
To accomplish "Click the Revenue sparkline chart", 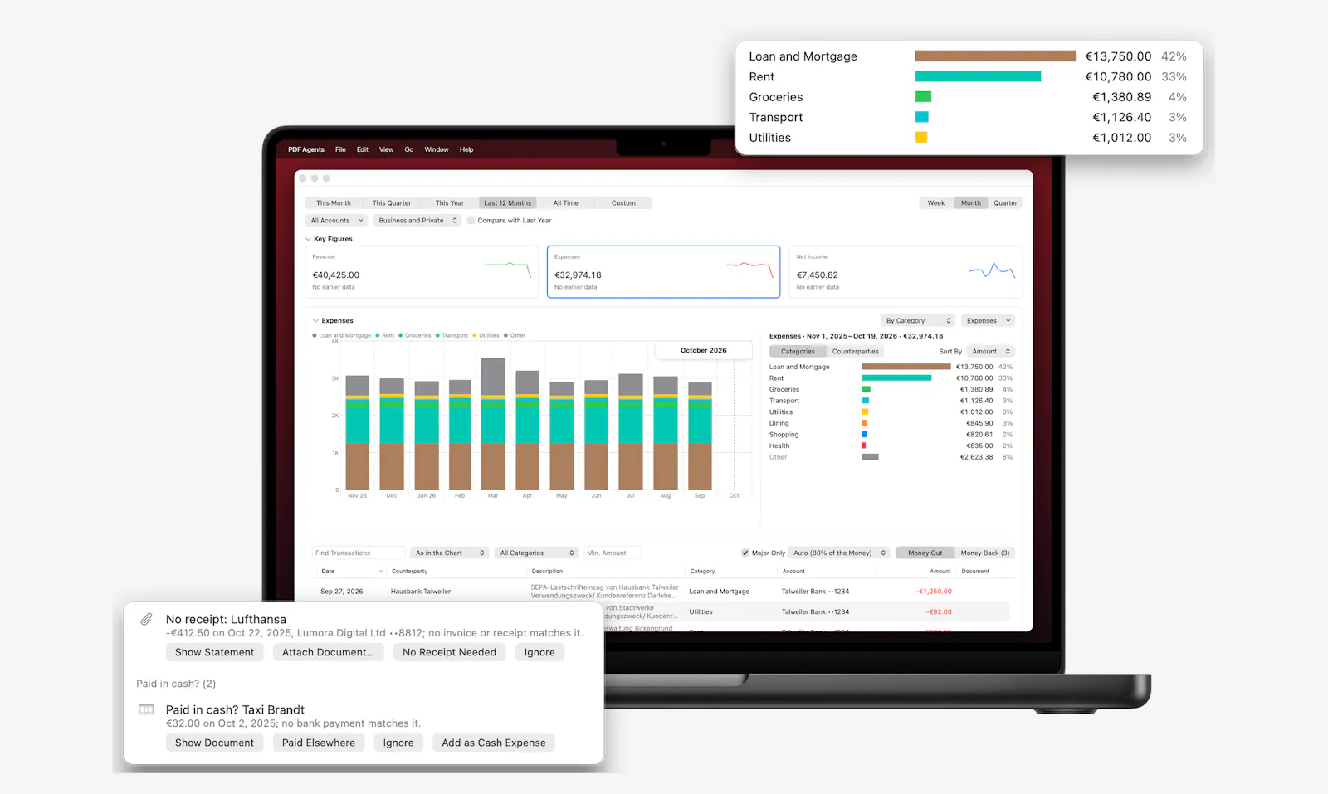I will (x=507, y=269).
